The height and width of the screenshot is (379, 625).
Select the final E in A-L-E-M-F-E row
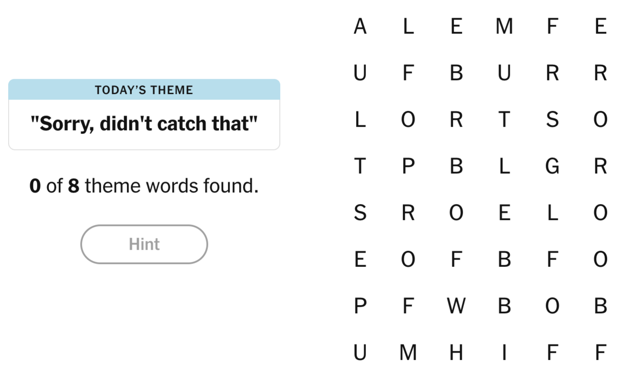(600, 26)
